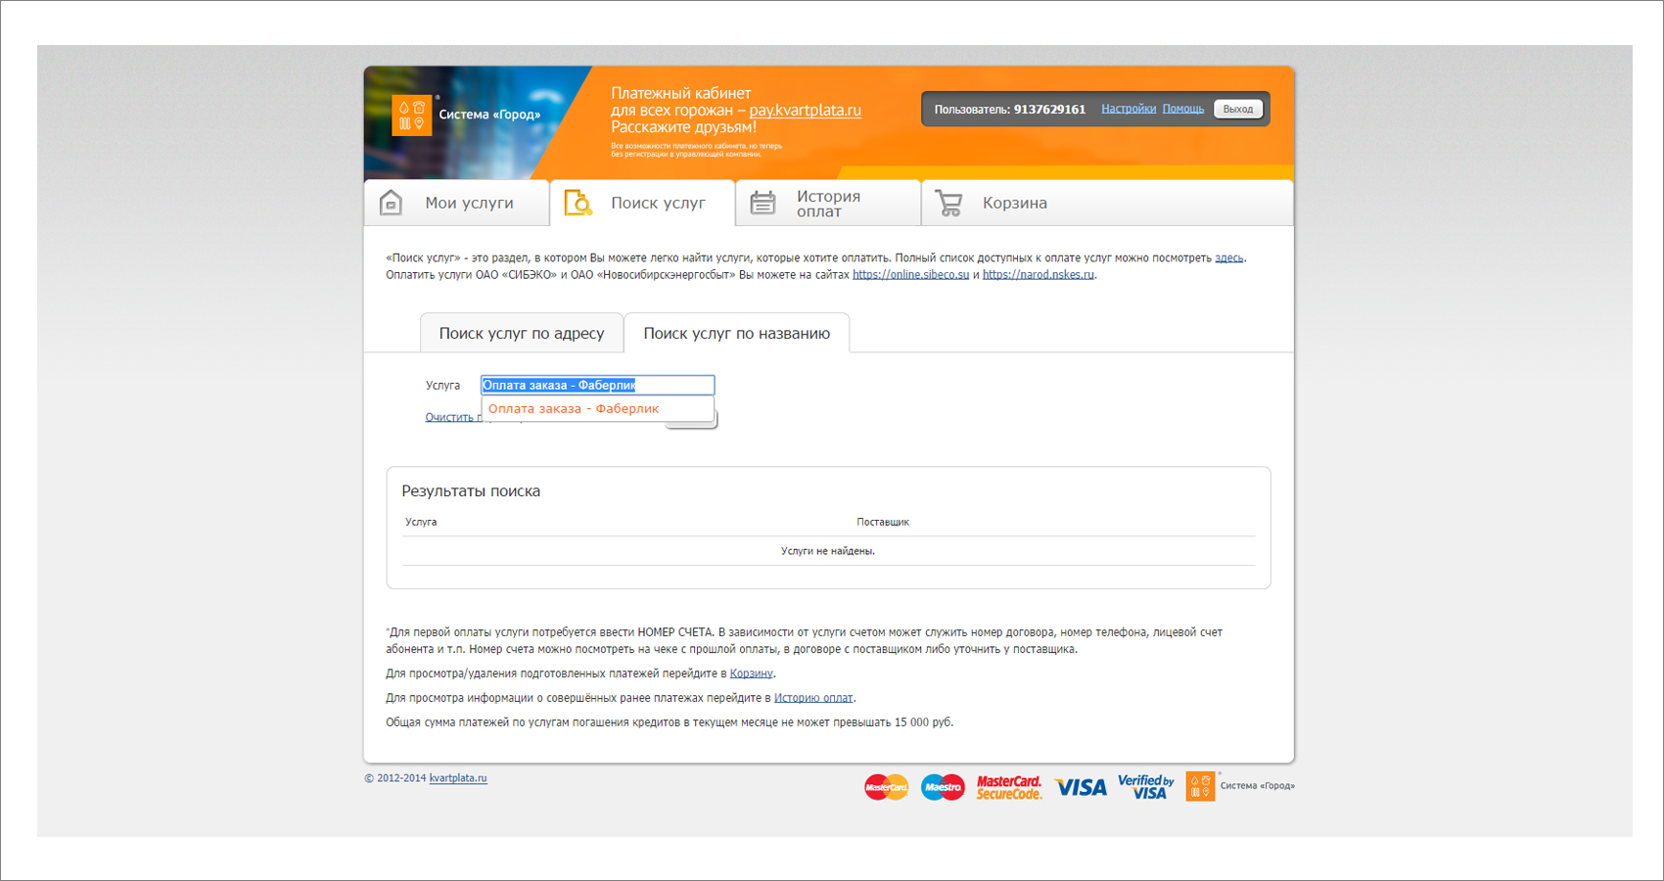Click the MasterCard SecureCode logo
The height and width of the screenshot is (881, 1664).
1009,787
